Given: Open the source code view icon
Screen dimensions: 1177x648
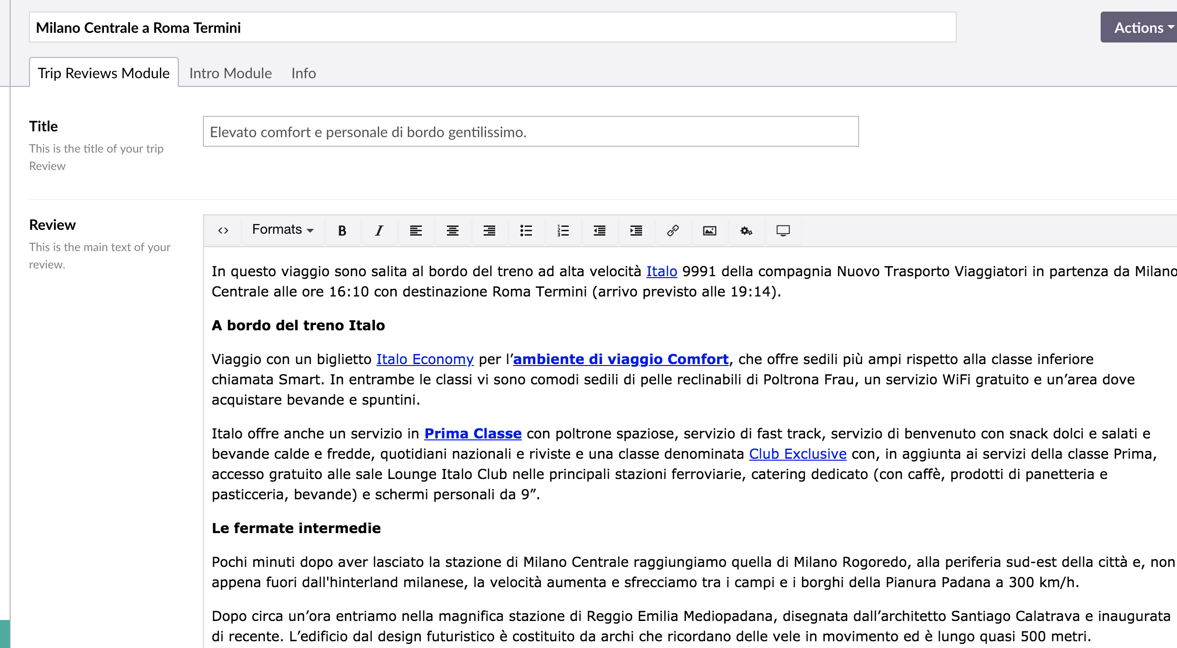Looking at the screenshot, I should (x=223, y=230).
